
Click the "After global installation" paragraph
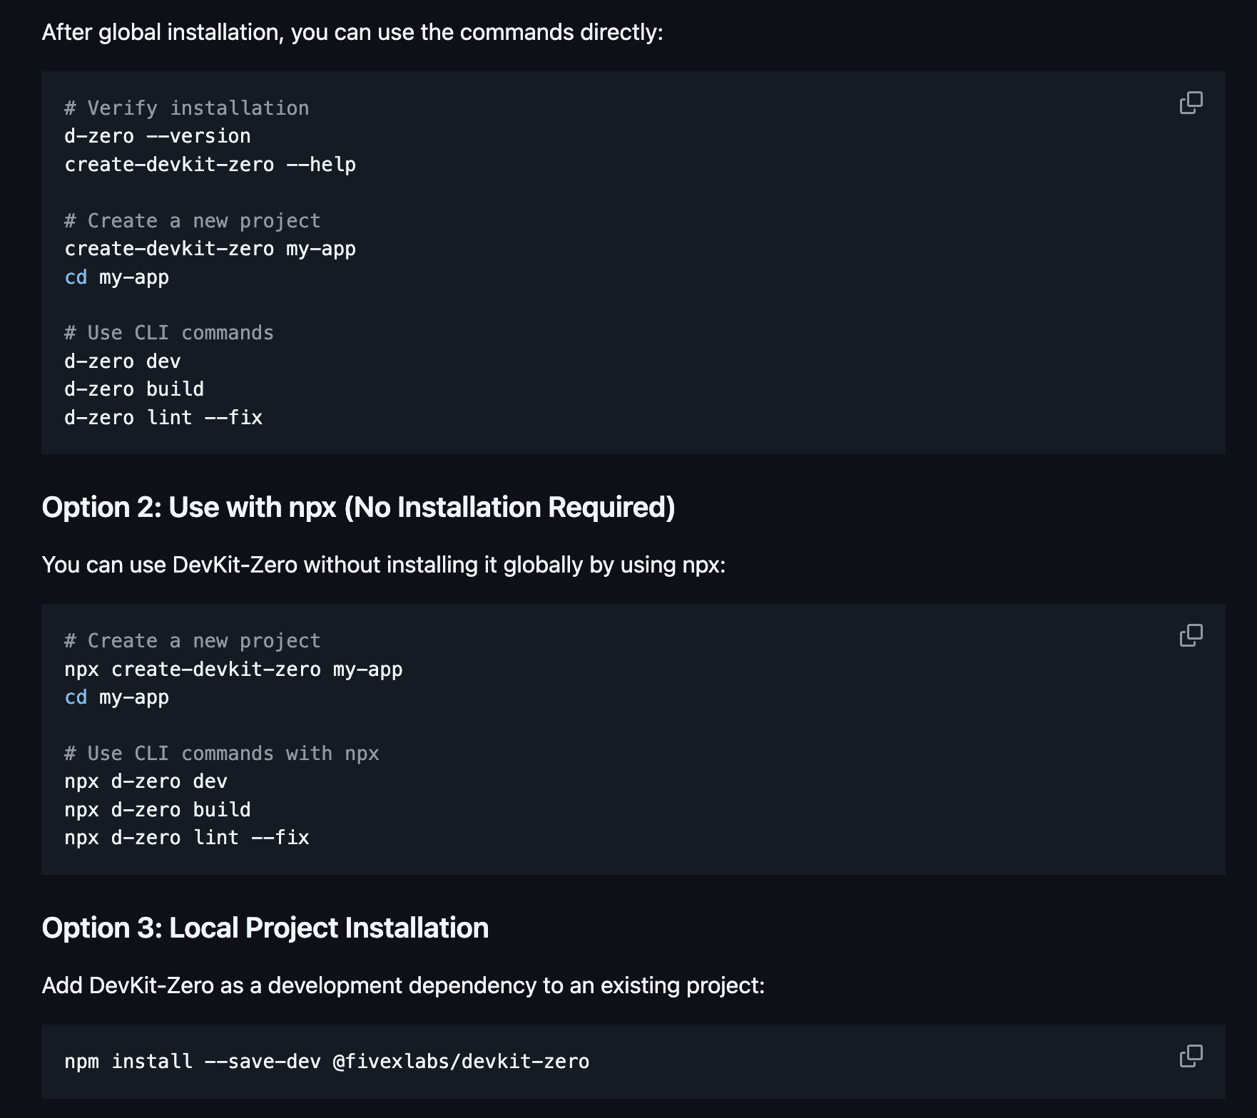pos(352,33)
